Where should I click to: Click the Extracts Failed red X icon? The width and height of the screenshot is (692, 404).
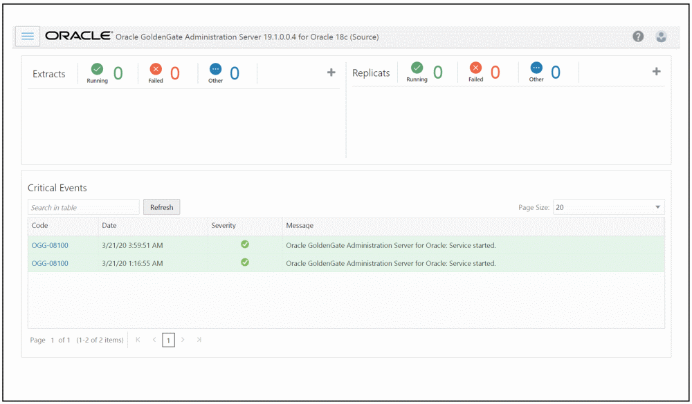tap(156, 69)
